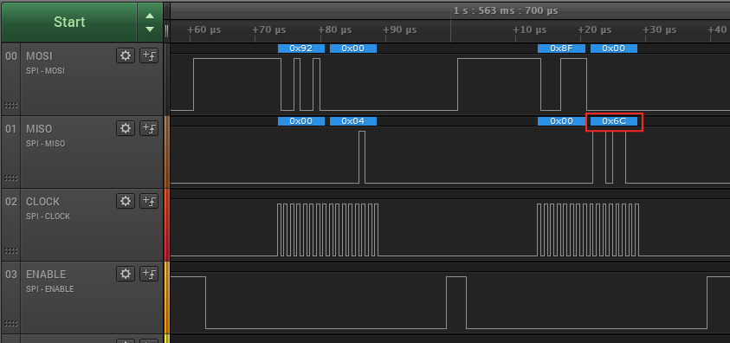Set trigger edge for MISO channel
The height and width of the screenshot is (343, 730).
coord(149,128)
